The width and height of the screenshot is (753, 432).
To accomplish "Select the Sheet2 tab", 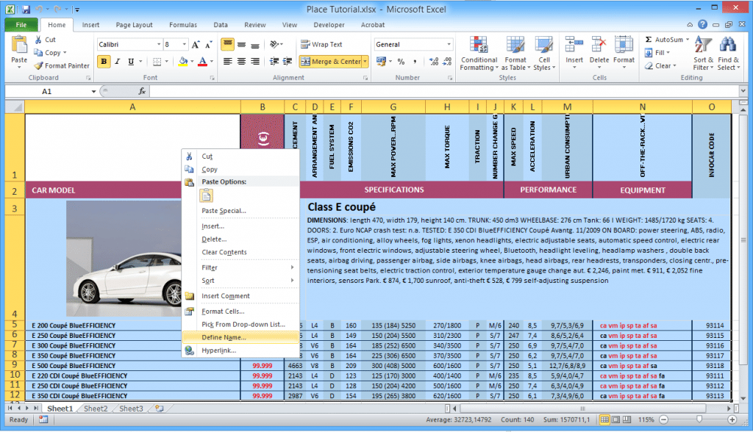I will [95, 408].
